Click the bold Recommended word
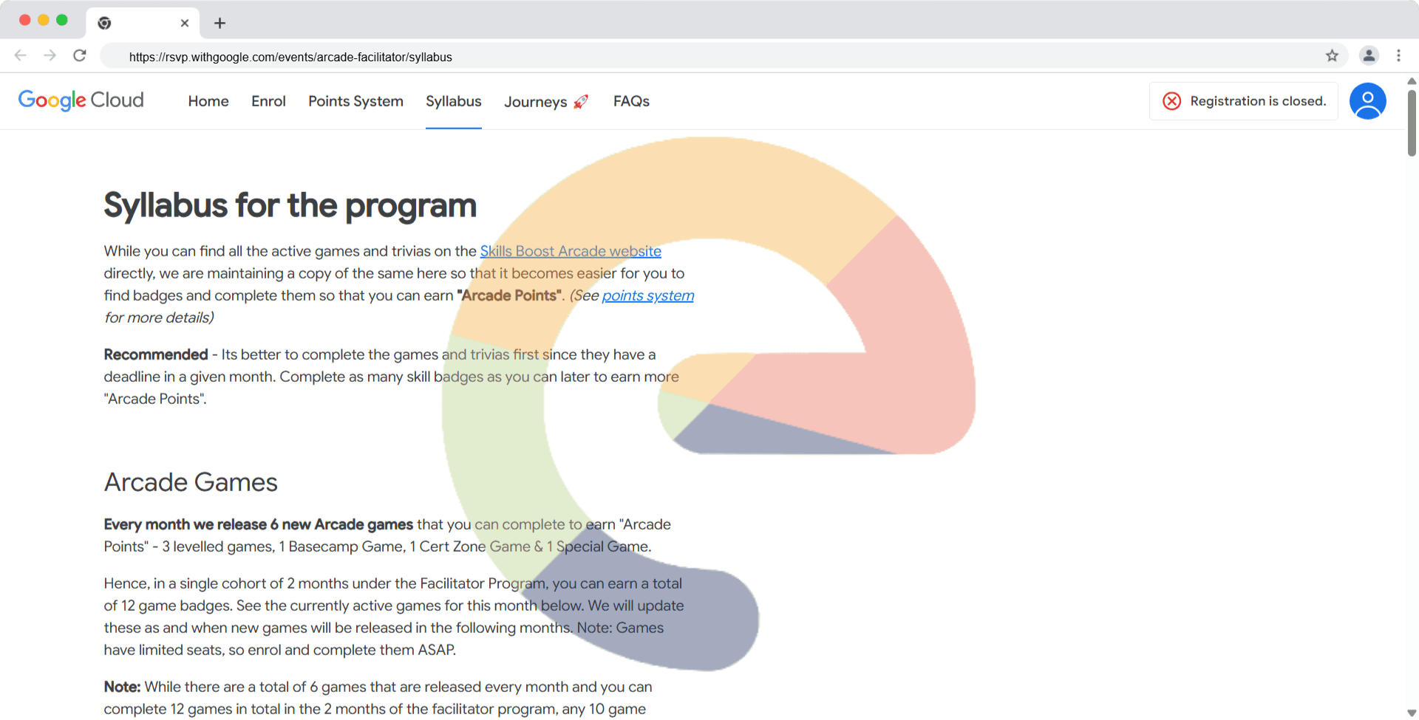1419x720 pixels. [156, 354]
